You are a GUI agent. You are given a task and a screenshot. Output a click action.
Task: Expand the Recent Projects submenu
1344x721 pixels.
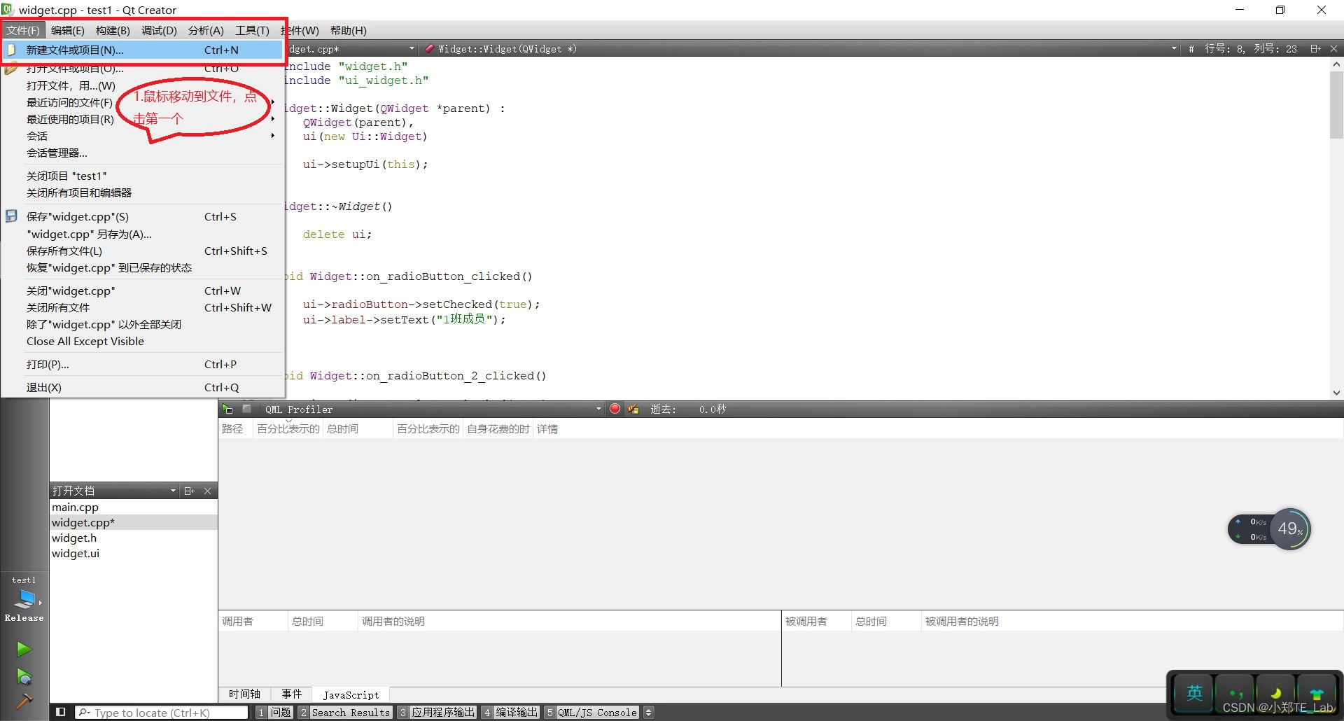273,119
